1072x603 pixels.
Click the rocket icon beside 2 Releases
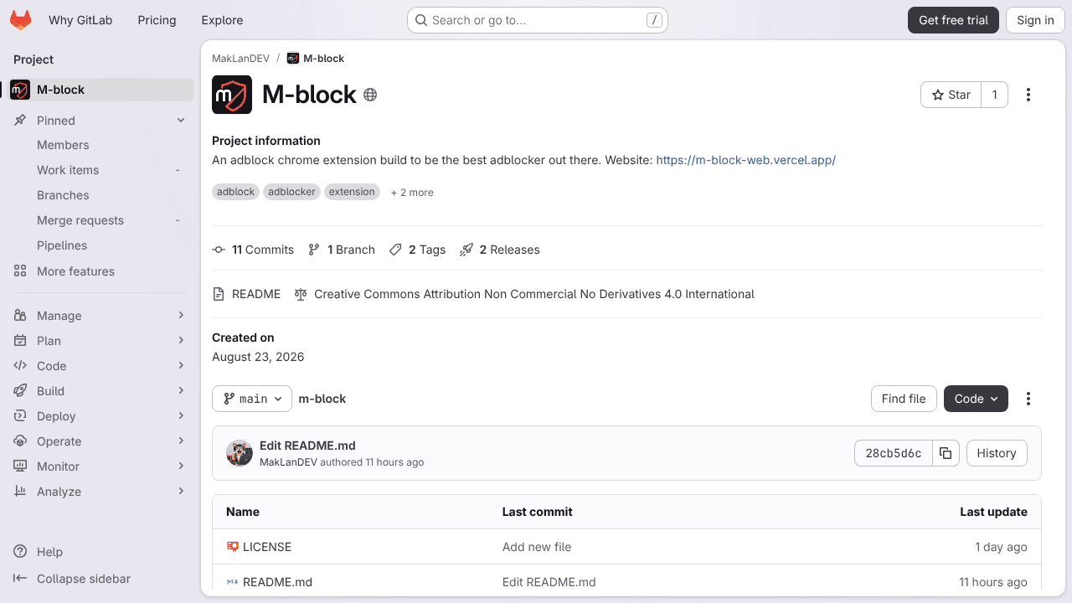click(466, 250)
